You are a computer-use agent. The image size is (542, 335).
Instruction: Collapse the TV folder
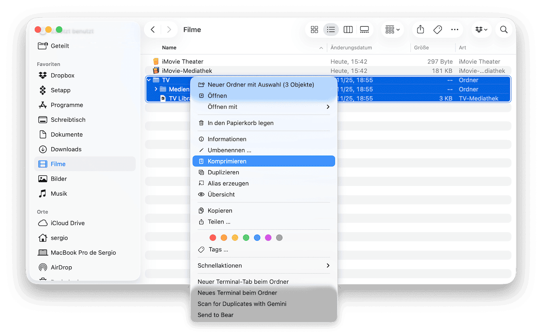149,80
